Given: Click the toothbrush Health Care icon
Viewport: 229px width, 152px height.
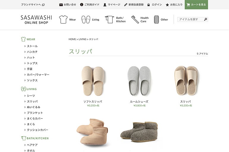Looking at the screenshot, I should 135,20.
